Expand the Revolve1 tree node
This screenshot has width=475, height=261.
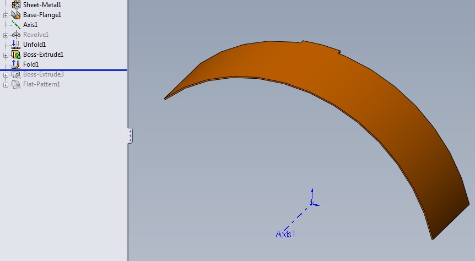[6, 35]
